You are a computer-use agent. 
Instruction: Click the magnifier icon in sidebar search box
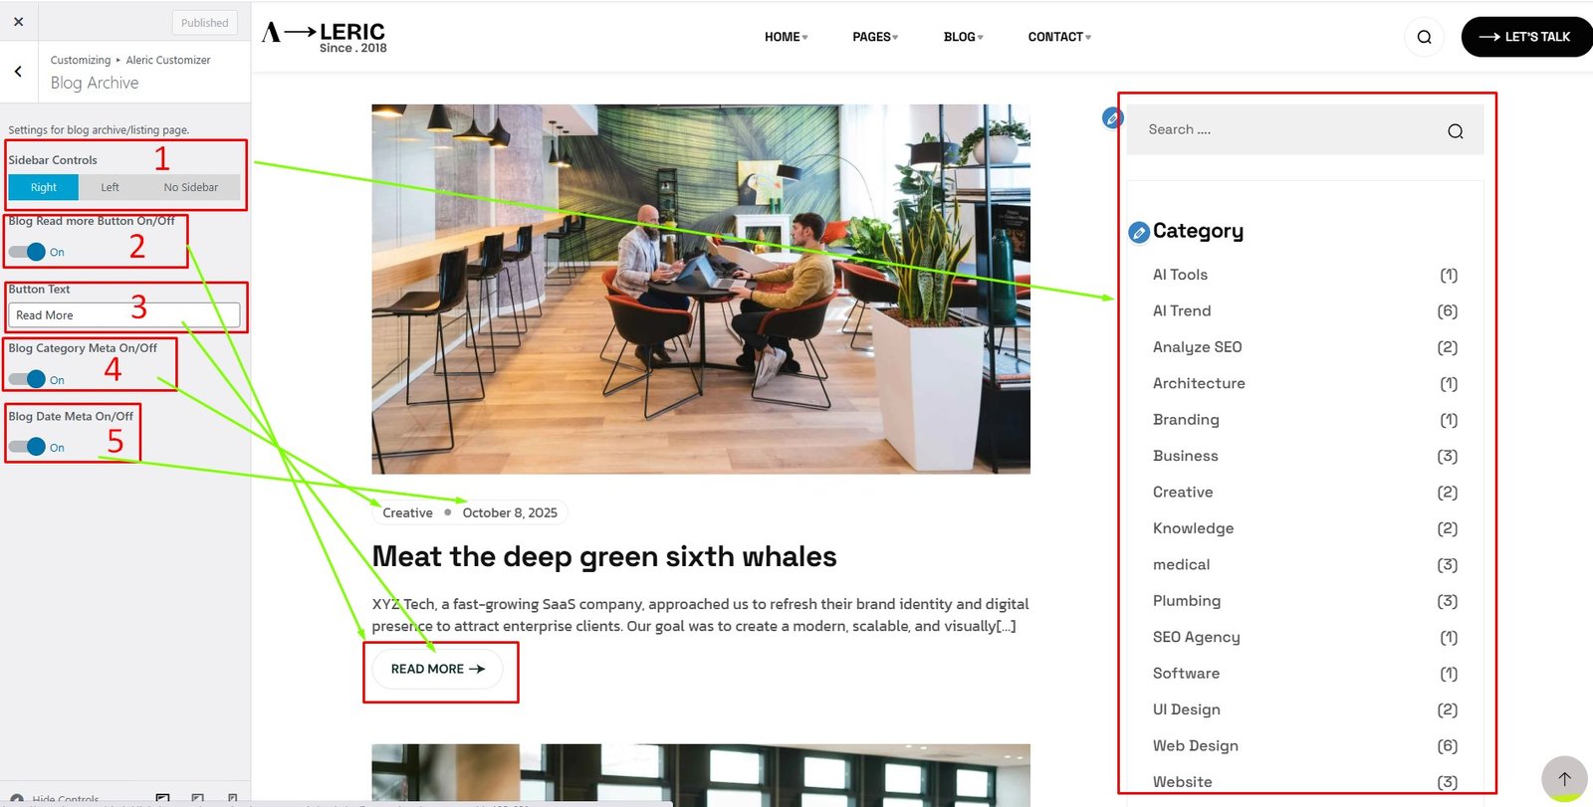[x=1455, y=131]
